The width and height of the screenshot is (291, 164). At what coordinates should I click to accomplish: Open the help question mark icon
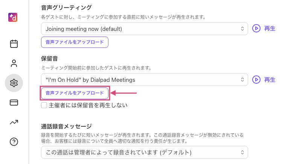14,142
